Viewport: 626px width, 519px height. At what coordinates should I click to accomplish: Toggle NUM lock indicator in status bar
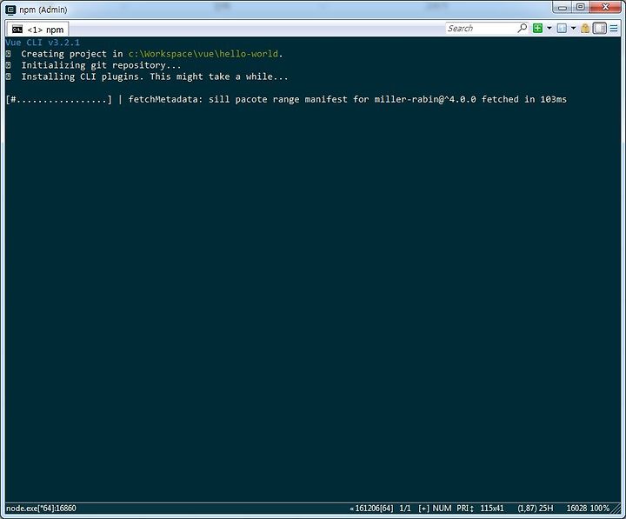[442, 509]
